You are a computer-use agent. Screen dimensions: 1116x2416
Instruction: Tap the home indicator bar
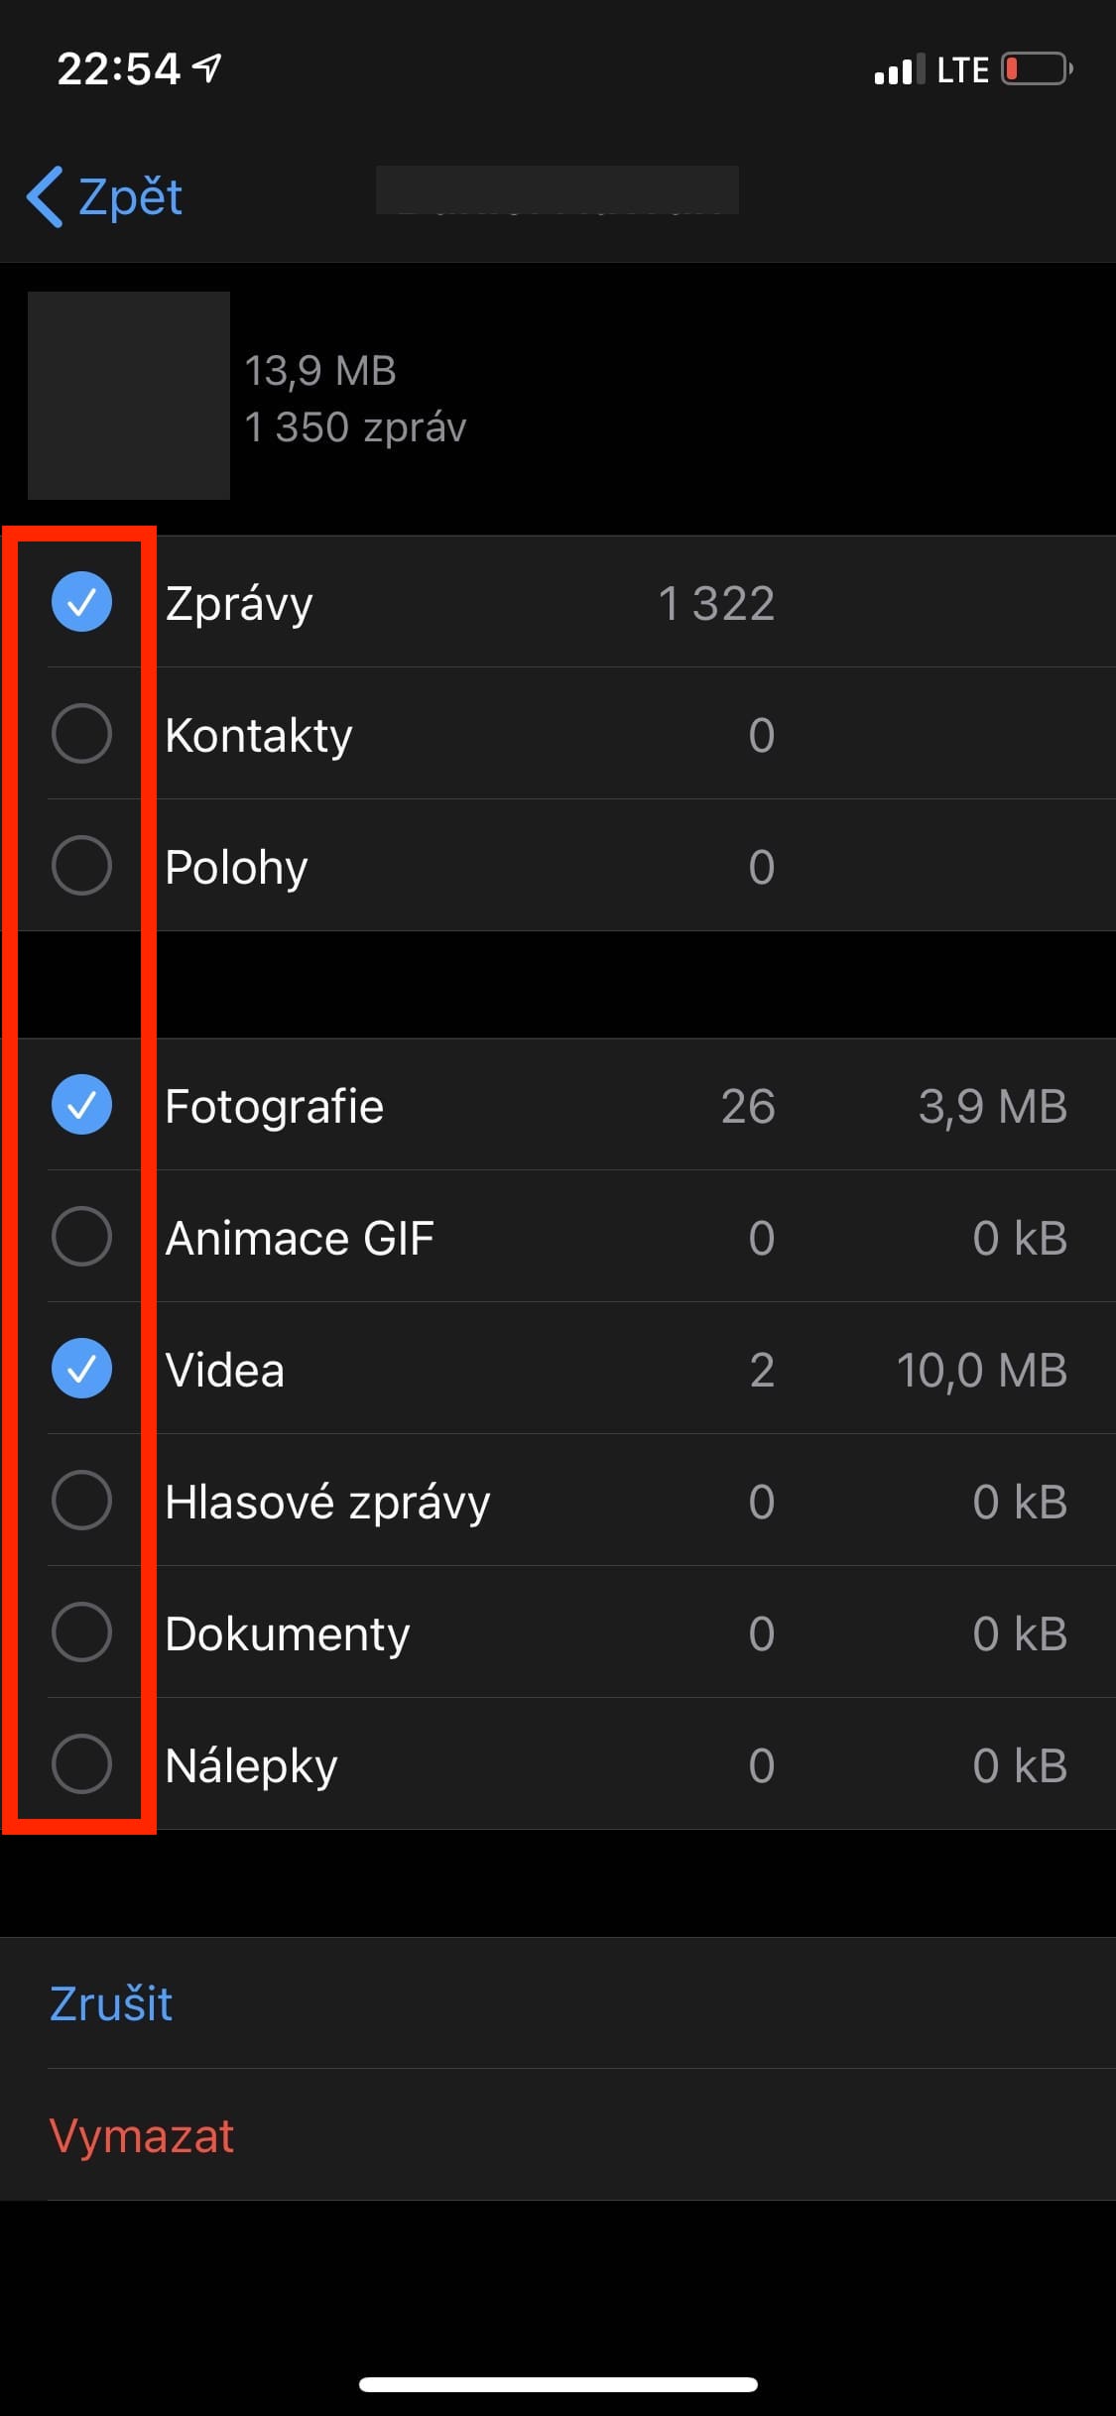click(x=558, y=2384)
